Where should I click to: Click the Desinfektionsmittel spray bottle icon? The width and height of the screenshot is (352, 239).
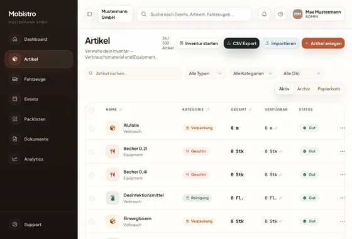tap(113, 198)
